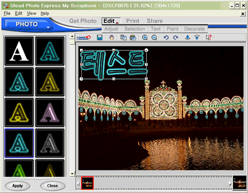
Task: Select the hand pan tool icon
Action: [x=112, y=38]
